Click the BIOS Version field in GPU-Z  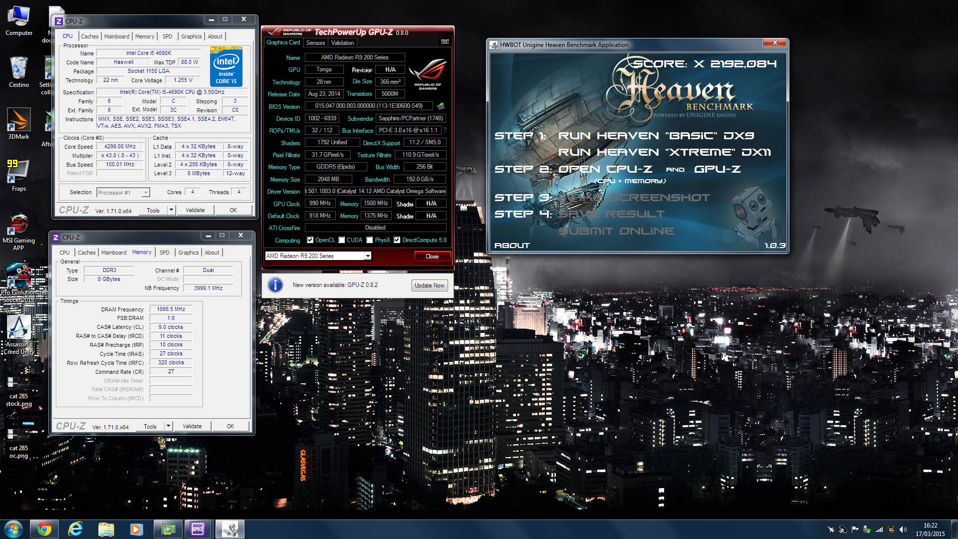[369, 106]
